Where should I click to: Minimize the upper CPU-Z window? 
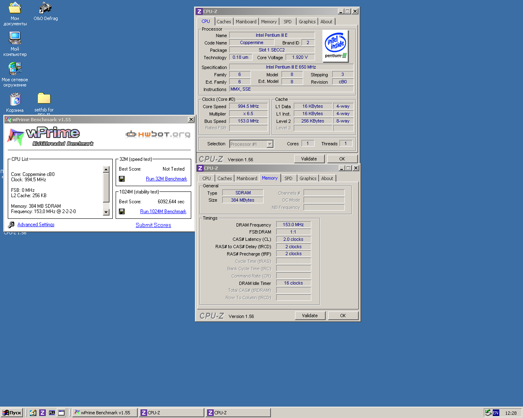click(341, 11)
